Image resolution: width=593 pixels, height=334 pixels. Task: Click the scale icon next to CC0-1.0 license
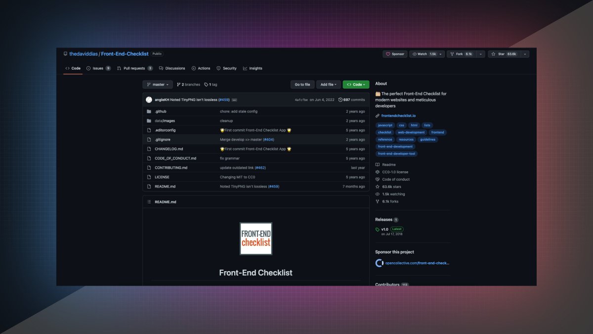pyautogui.click(x=378, y=172)
